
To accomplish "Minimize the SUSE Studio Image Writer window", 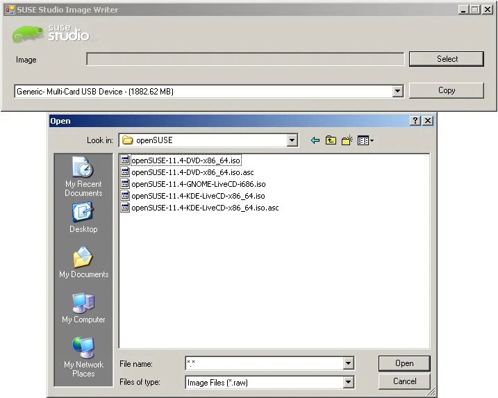I will 463,10.
